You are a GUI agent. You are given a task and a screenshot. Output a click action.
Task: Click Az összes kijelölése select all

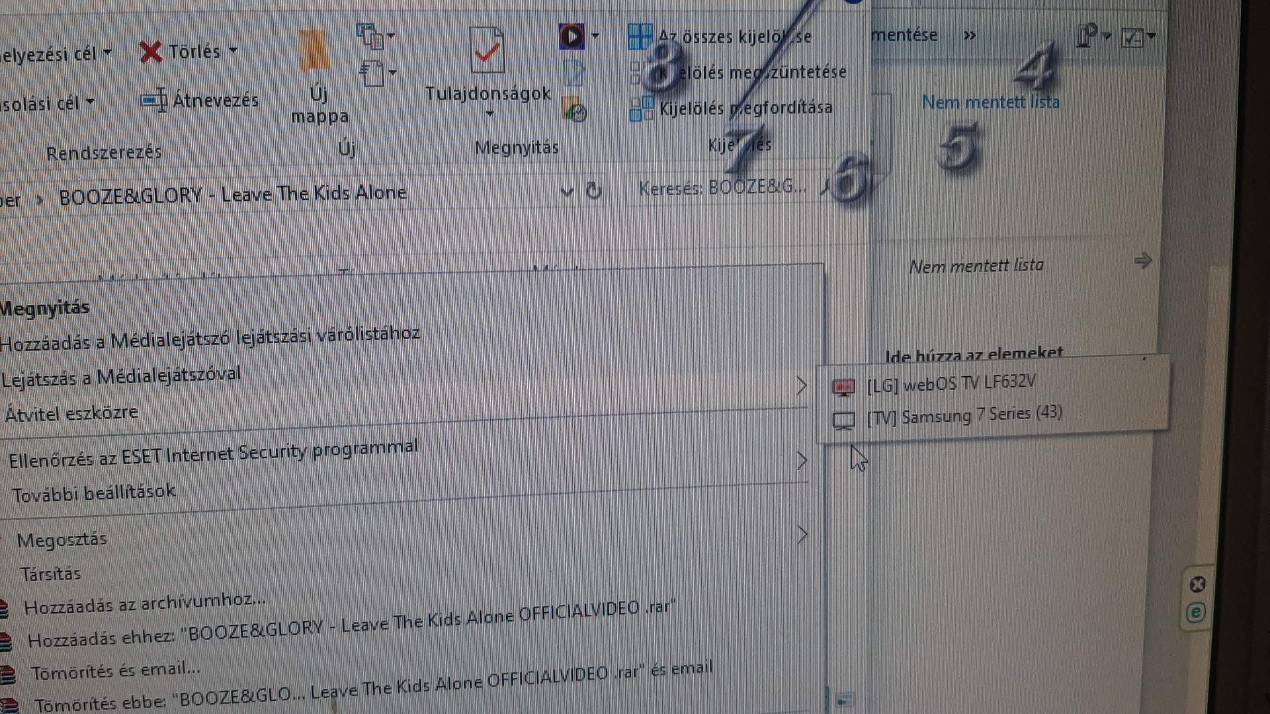(x=734, y=36)
